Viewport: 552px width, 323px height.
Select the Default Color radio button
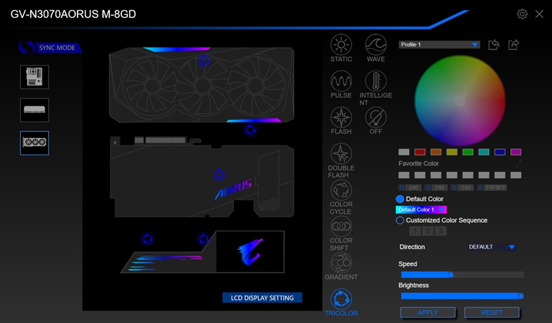point(400,199)
